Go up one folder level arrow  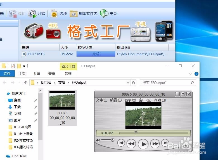point(26,83)
